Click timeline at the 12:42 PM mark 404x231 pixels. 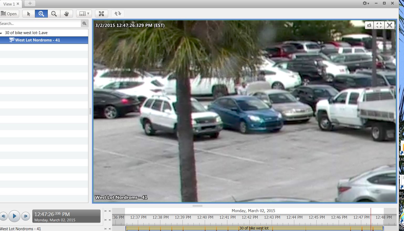click(250, 217)
